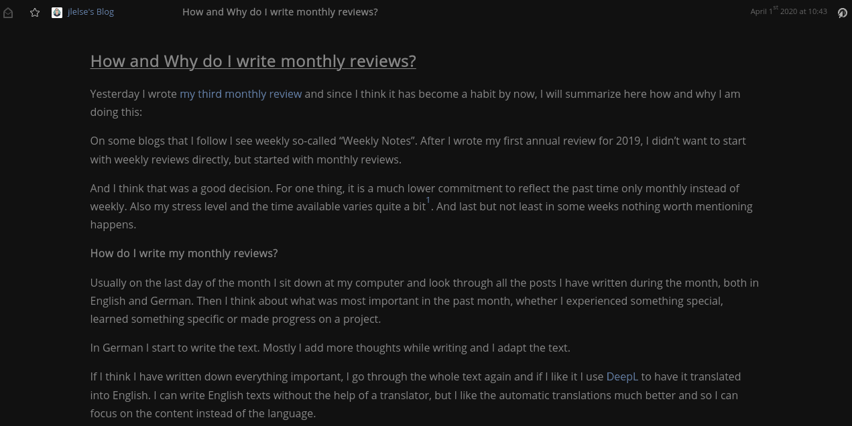852x426 pixels.
Task: Open the jlelse's Blog feed link
Action: (x=90, y=12)
